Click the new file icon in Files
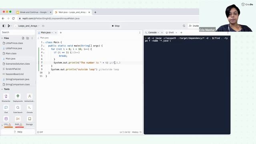 pos(23,38)
